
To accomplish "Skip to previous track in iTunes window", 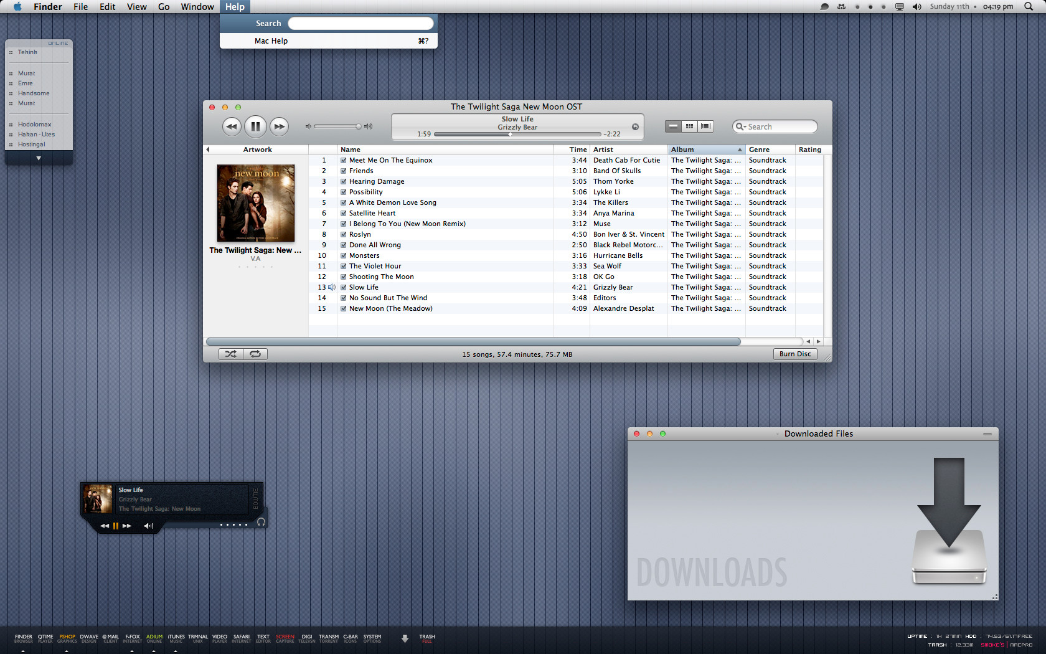I will coord(232,126).
